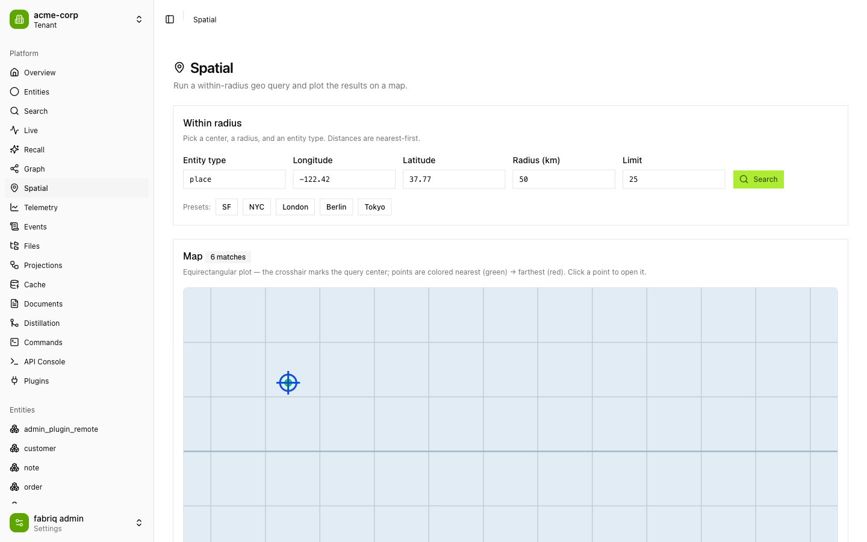
Task: Click the acme-corp tenant logo icon
Action: tap(19, 19)
